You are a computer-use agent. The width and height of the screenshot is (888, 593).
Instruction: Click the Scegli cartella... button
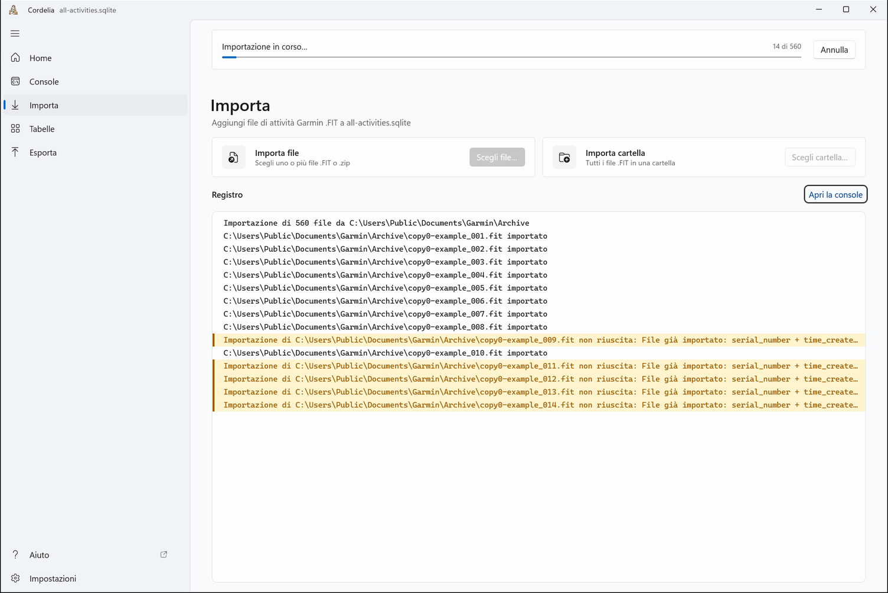point(820,157)
